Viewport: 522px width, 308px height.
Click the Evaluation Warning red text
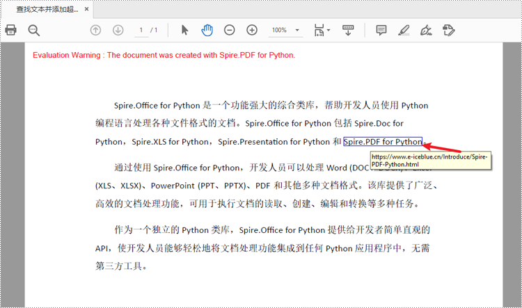pyautogui.click(x=164, y=55)
